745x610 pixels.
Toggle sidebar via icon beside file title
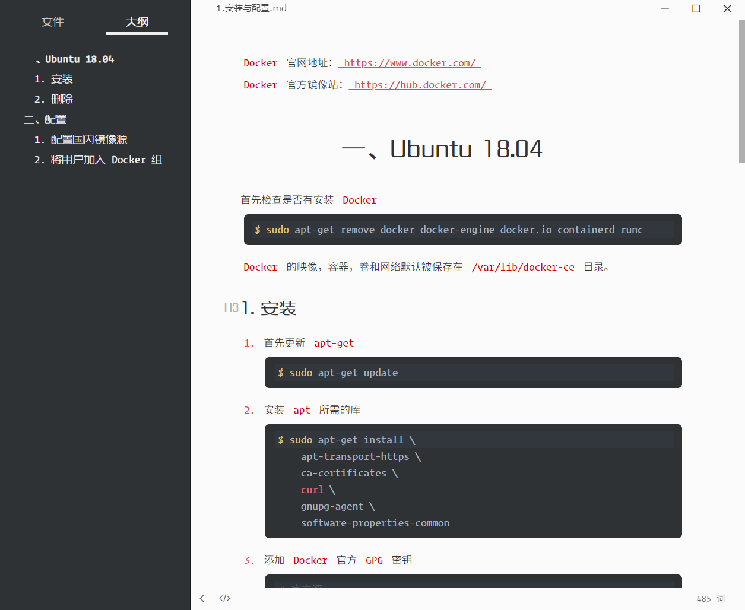point(205,8)
